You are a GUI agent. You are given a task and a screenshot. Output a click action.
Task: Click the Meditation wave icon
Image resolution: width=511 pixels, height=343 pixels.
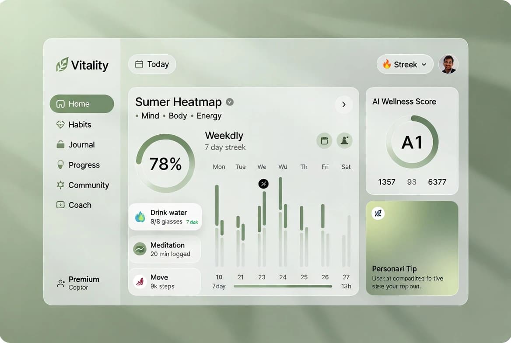140,249
